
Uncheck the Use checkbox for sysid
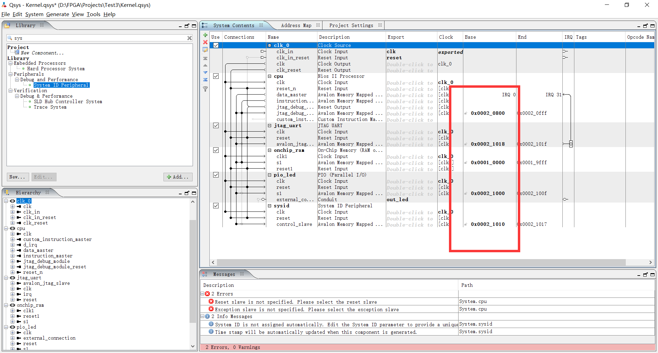216,206
